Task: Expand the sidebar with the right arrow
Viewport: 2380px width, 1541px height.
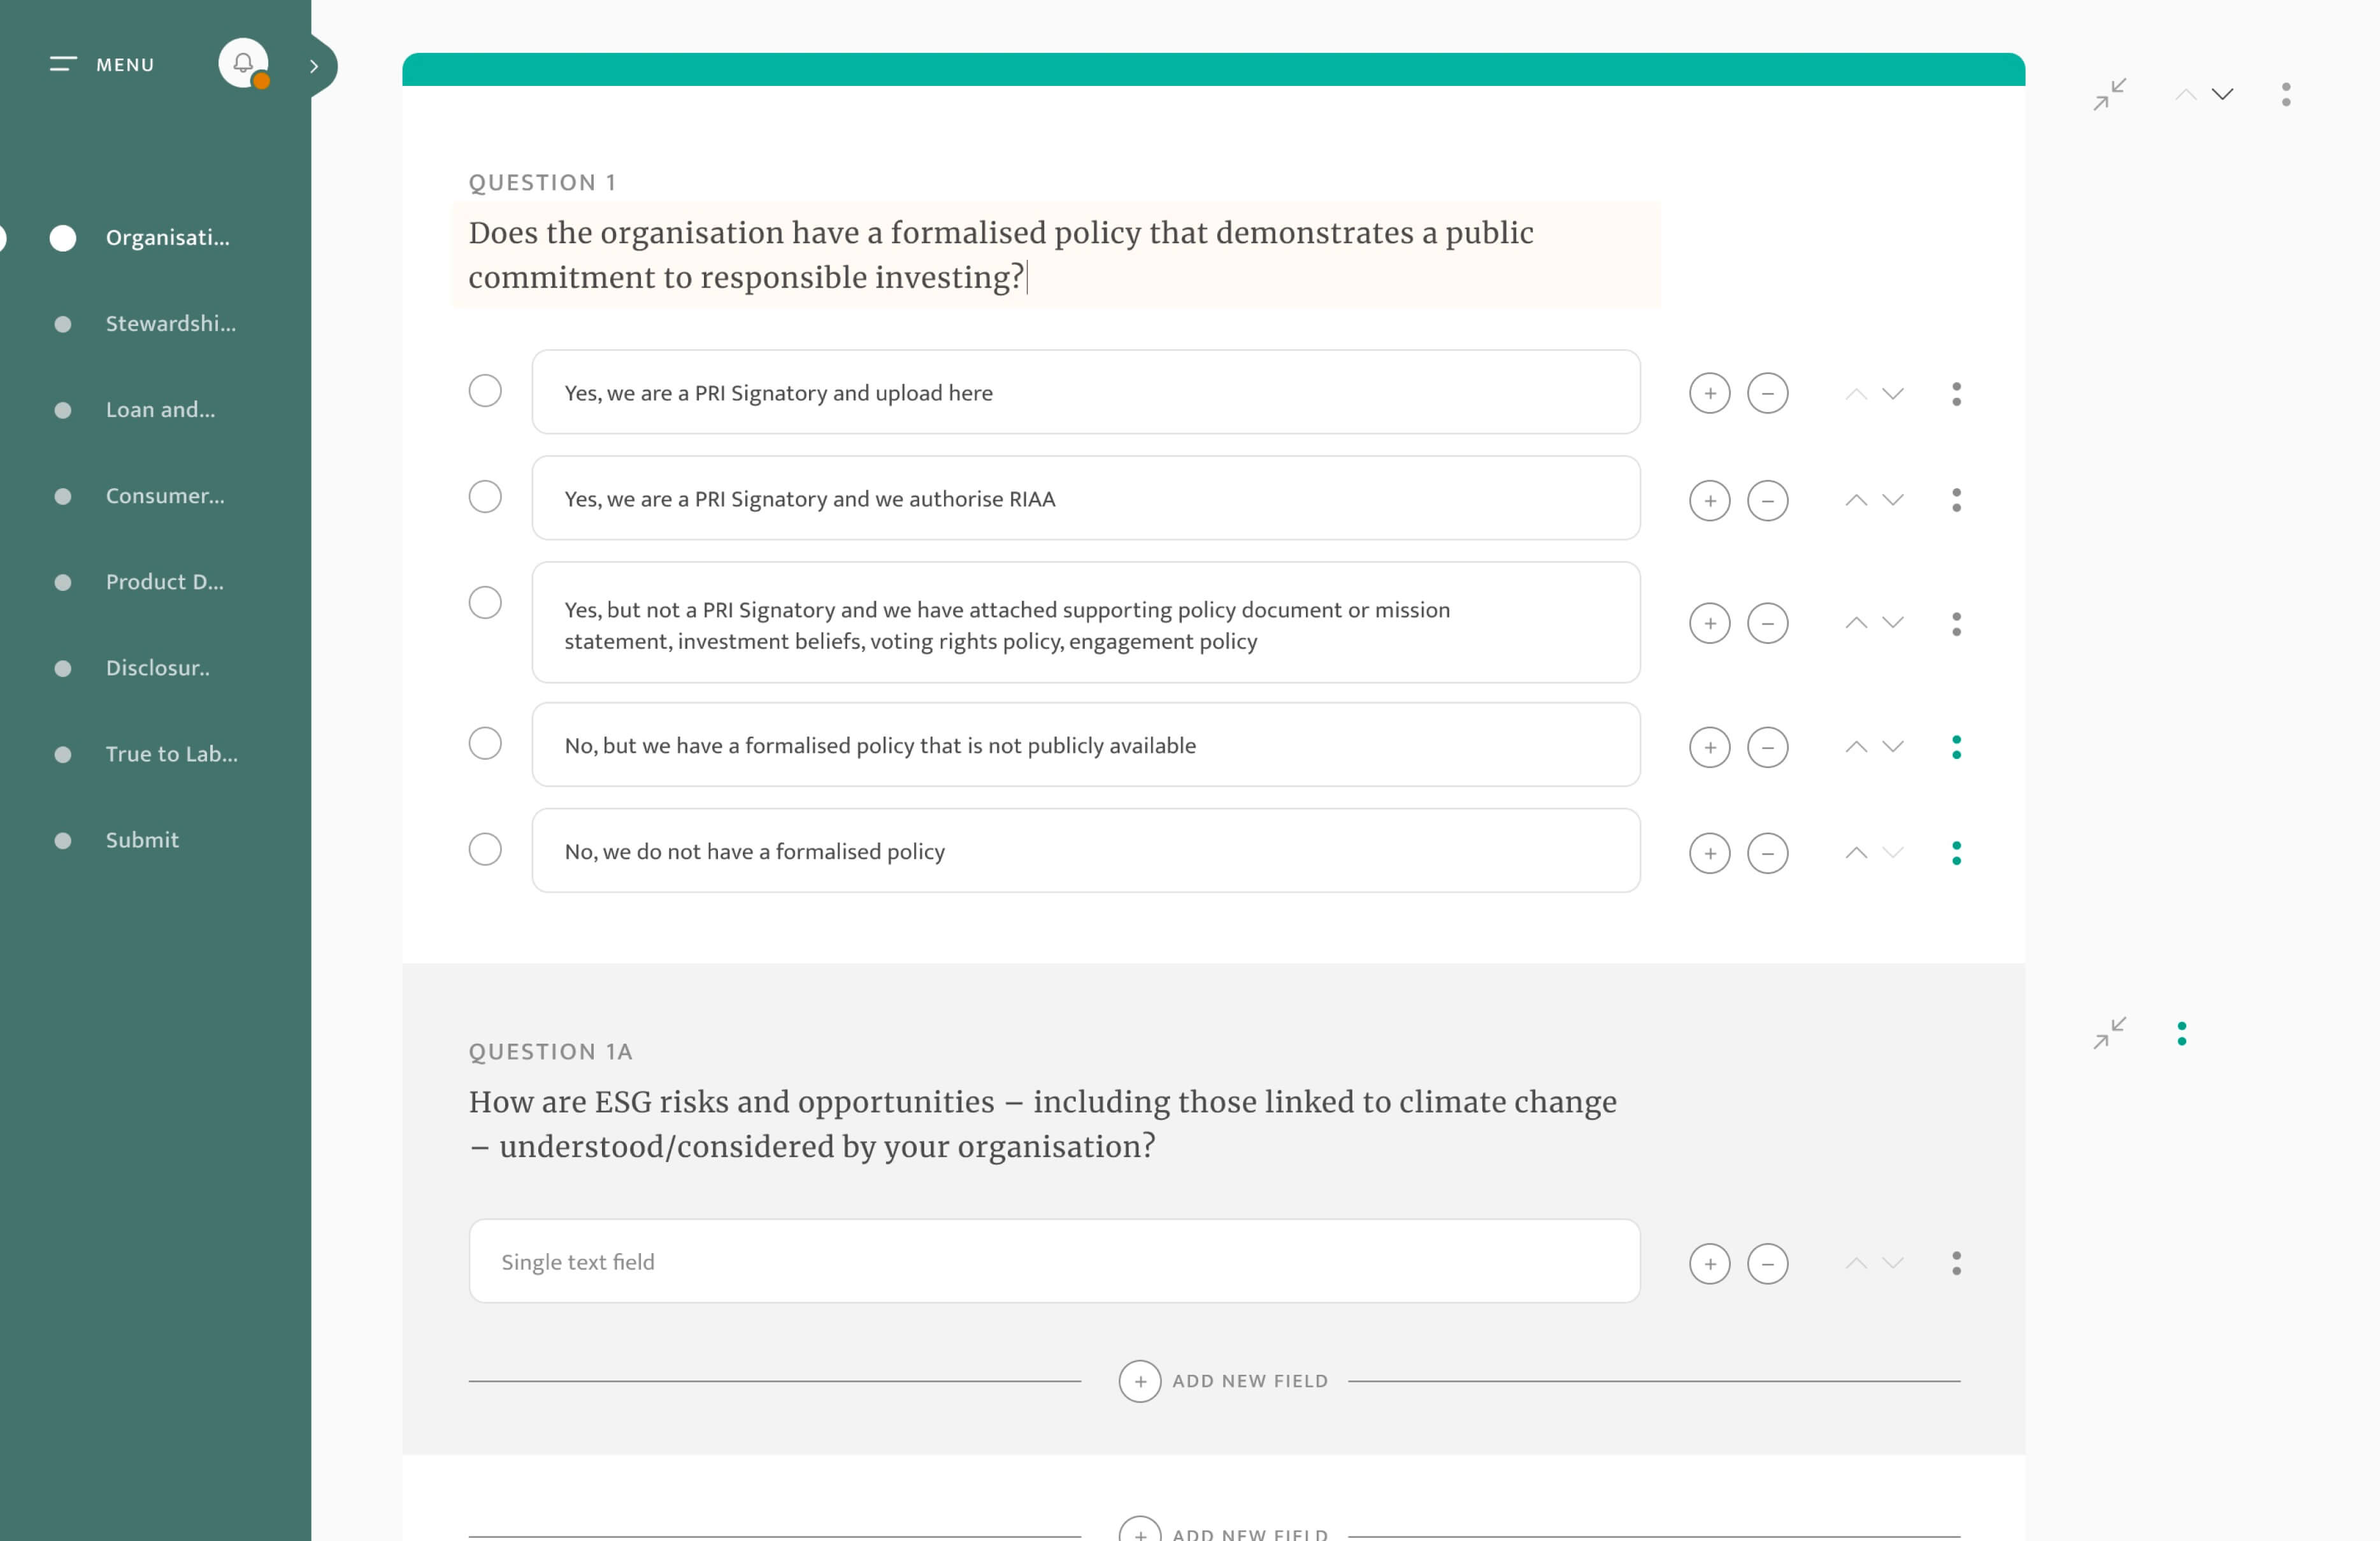Action: click(x=314, y=66)
